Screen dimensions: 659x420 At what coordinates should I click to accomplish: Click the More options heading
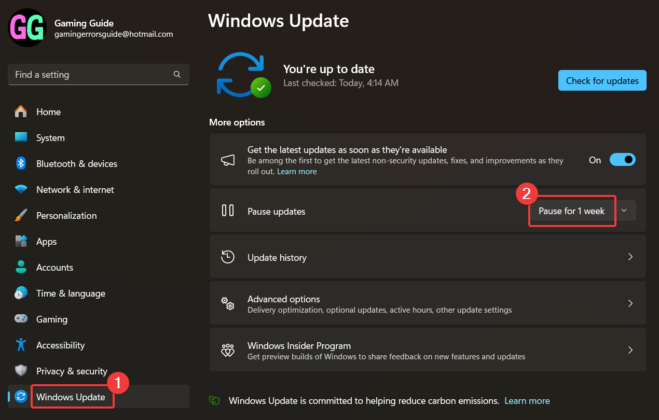pyautogui.click(x=237, y=122)
